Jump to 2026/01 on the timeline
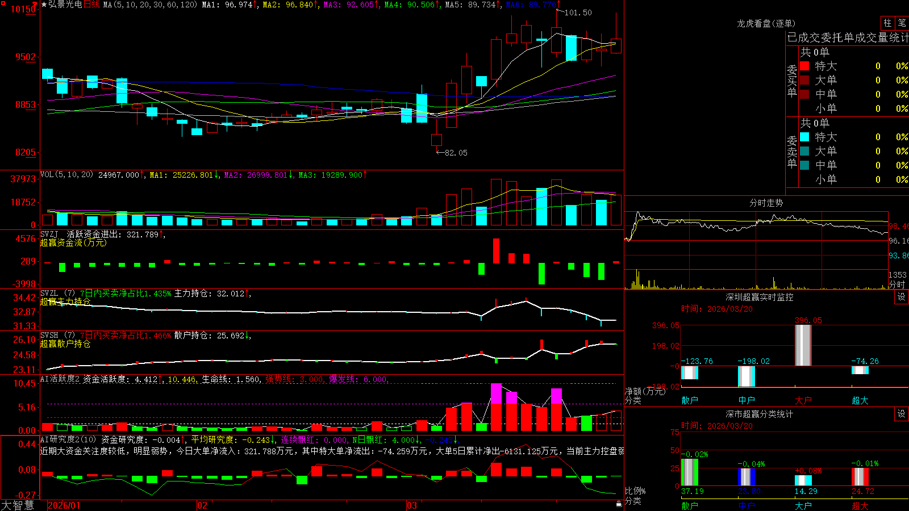The width and height of the screenshot is (909, 511). [64, 505]
